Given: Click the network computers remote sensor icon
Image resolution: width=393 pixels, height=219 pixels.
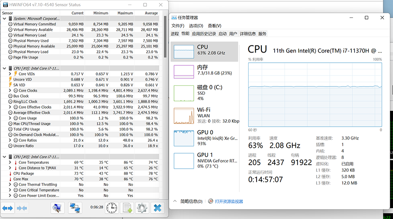Looking at the screenshot, I should tap(75, 208).
